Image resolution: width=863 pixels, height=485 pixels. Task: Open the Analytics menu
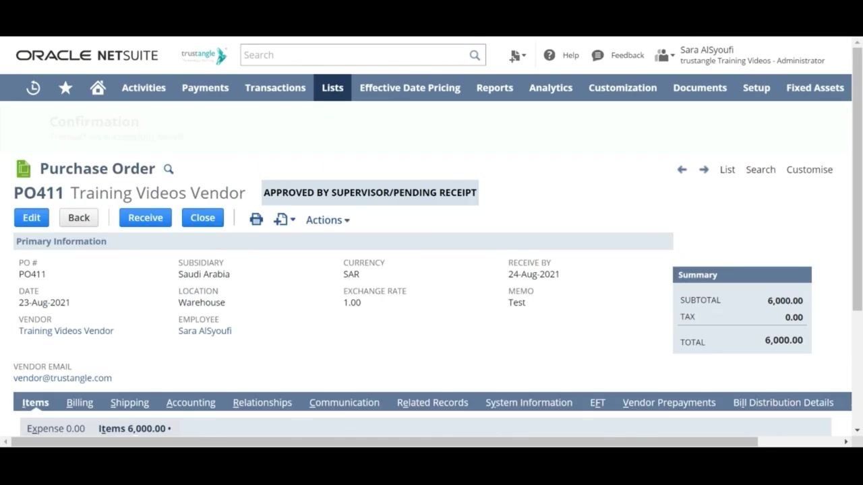point(551,88)
